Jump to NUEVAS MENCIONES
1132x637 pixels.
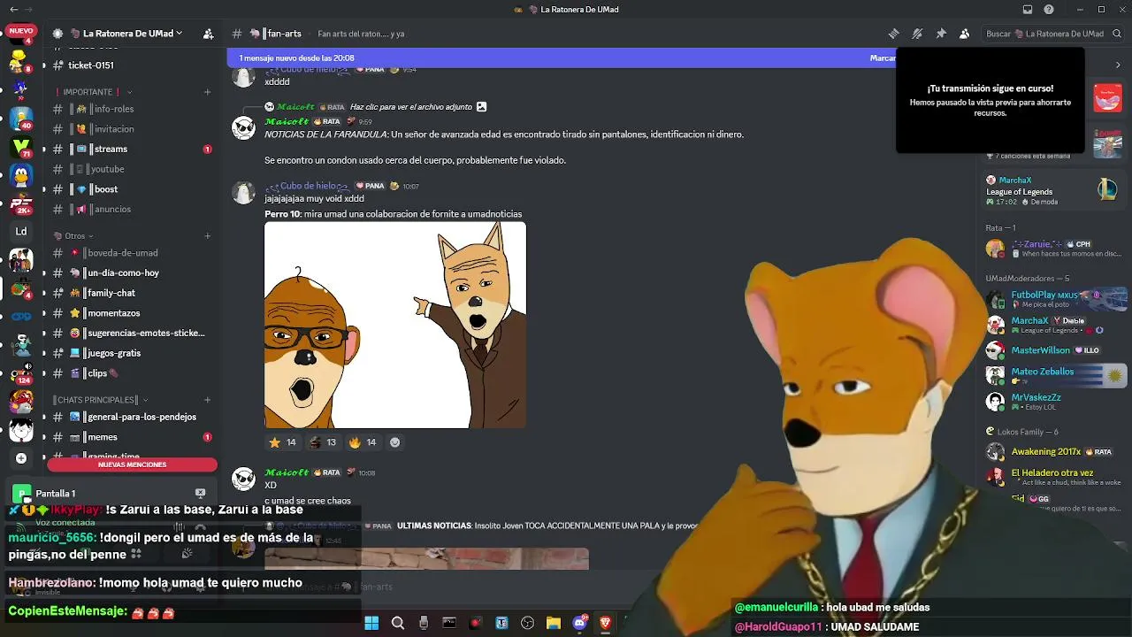pos(132,464)
